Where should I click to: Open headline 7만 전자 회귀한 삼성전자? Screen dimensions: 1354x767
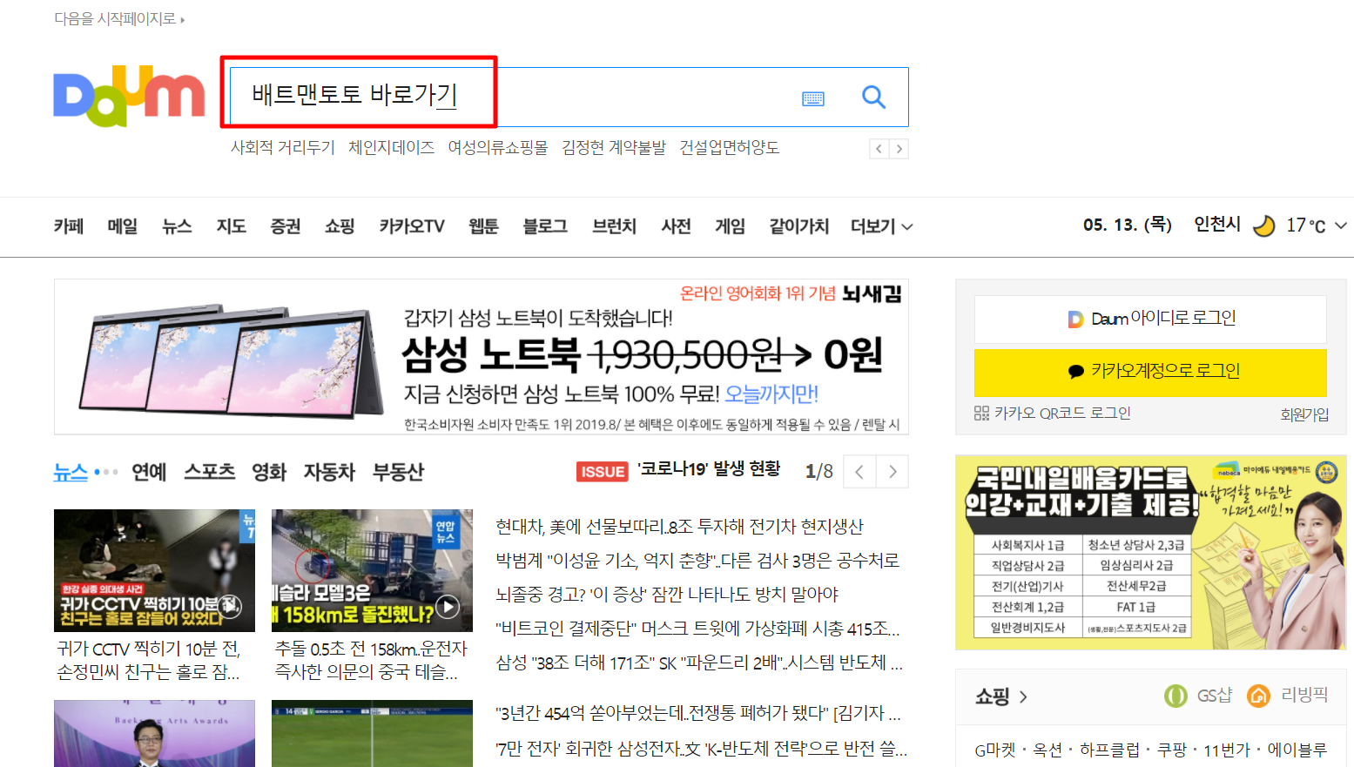tap(701, 748)
